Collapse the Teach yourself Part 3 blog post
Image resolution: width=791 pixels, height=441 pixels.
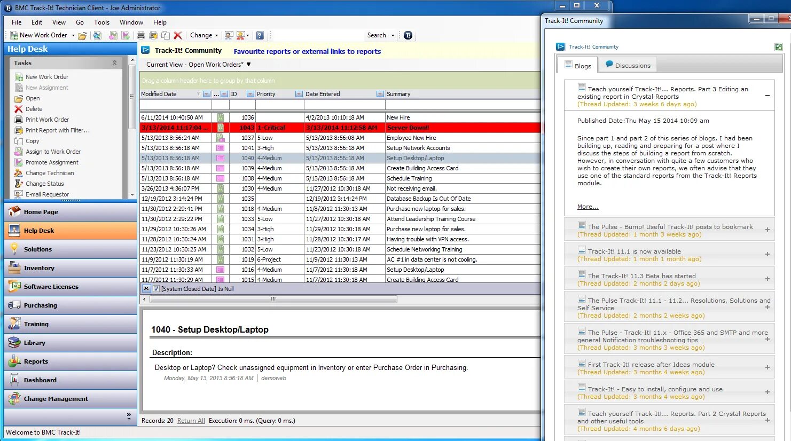point(767,96)
